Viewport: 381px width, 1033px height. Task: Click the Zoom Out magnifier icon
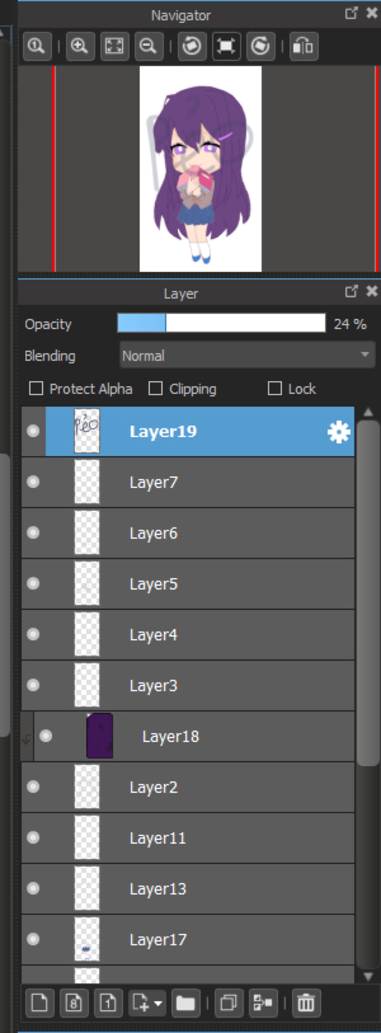148,47
